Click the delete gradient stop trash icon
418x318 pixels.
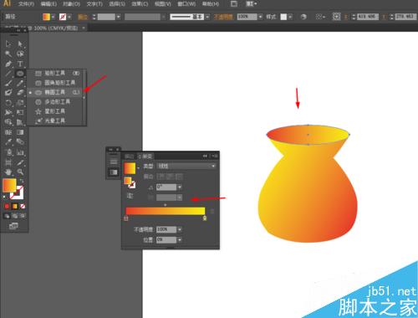click(x=212, y=211)
